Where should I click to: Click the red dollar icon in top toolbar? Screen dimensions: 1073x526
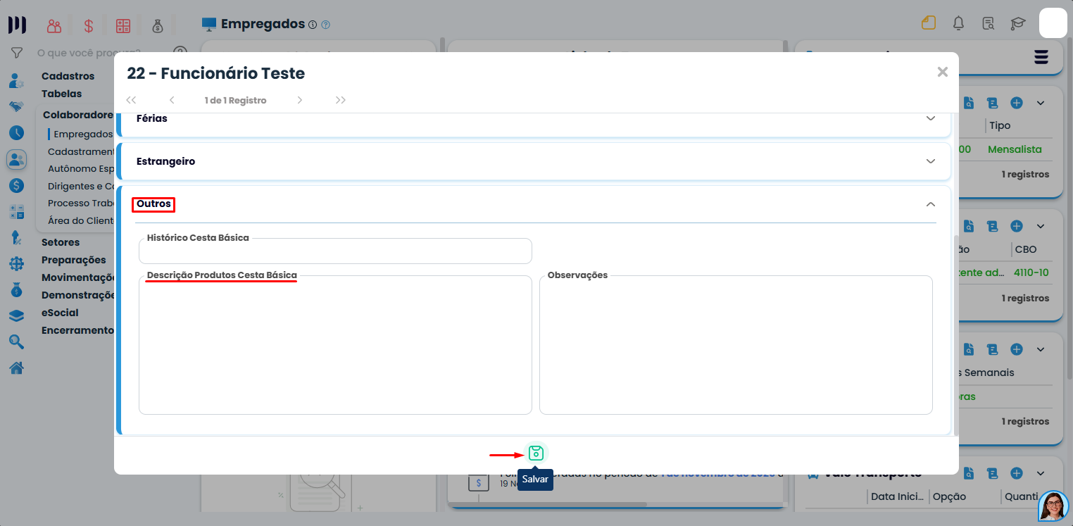pyautogui.click(x=89, y=26)
